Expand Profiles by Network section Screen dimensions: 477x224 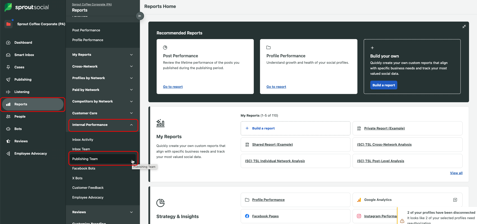[131, 78]
